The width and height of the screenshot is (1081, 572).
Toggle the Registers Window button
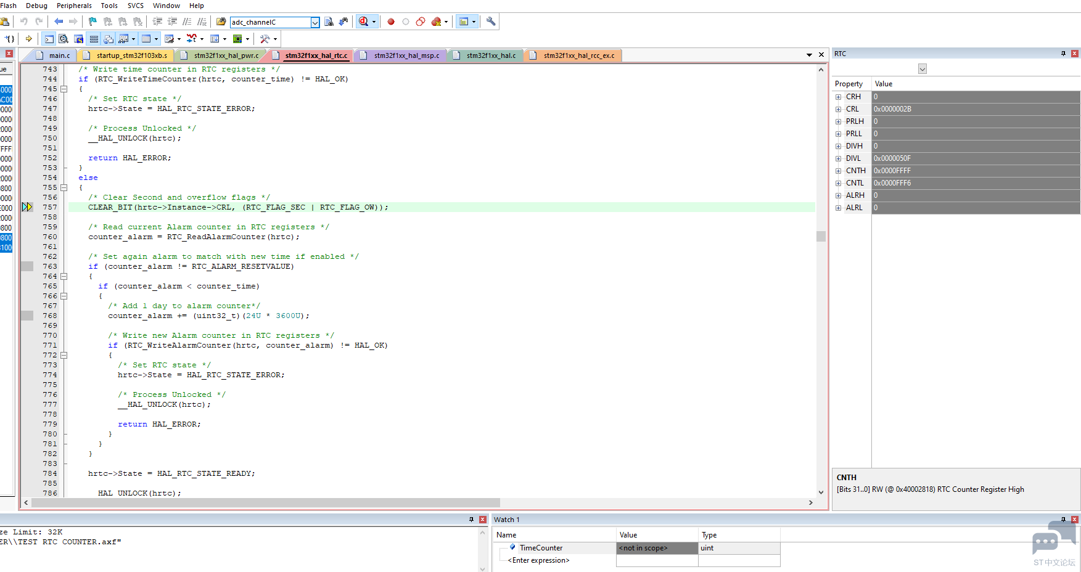tap(94, 39)
